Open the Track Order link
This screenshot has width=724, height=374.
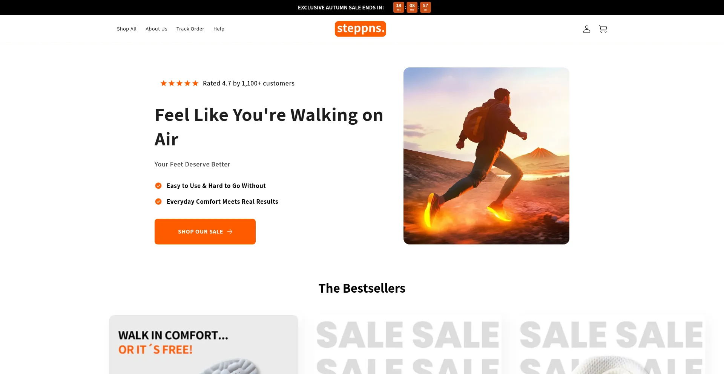tap(190, 29)
